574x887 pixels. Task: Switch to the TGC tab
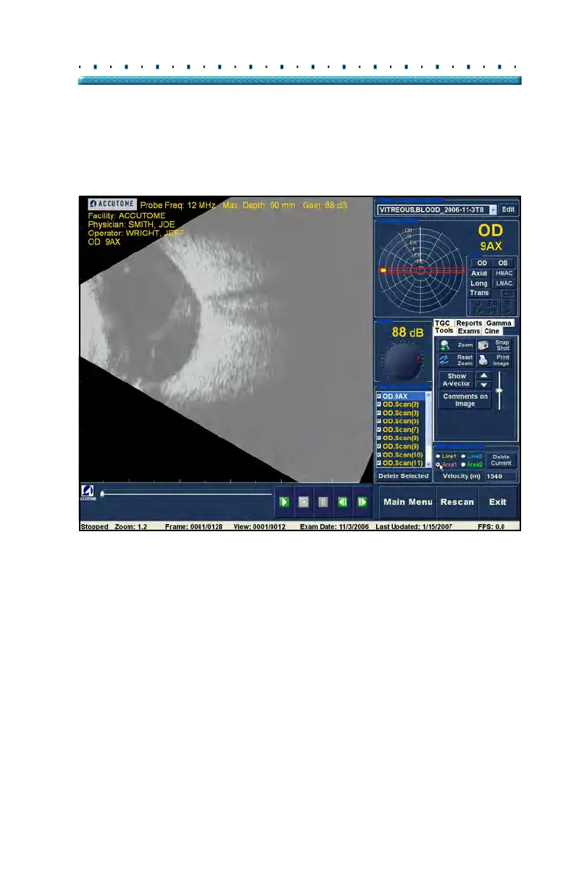442,323
